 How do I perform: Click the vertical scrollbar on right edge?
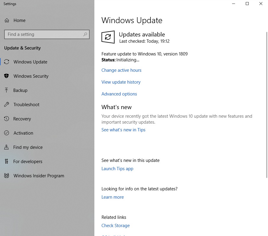pyautogui.click(x=267, y=104)
